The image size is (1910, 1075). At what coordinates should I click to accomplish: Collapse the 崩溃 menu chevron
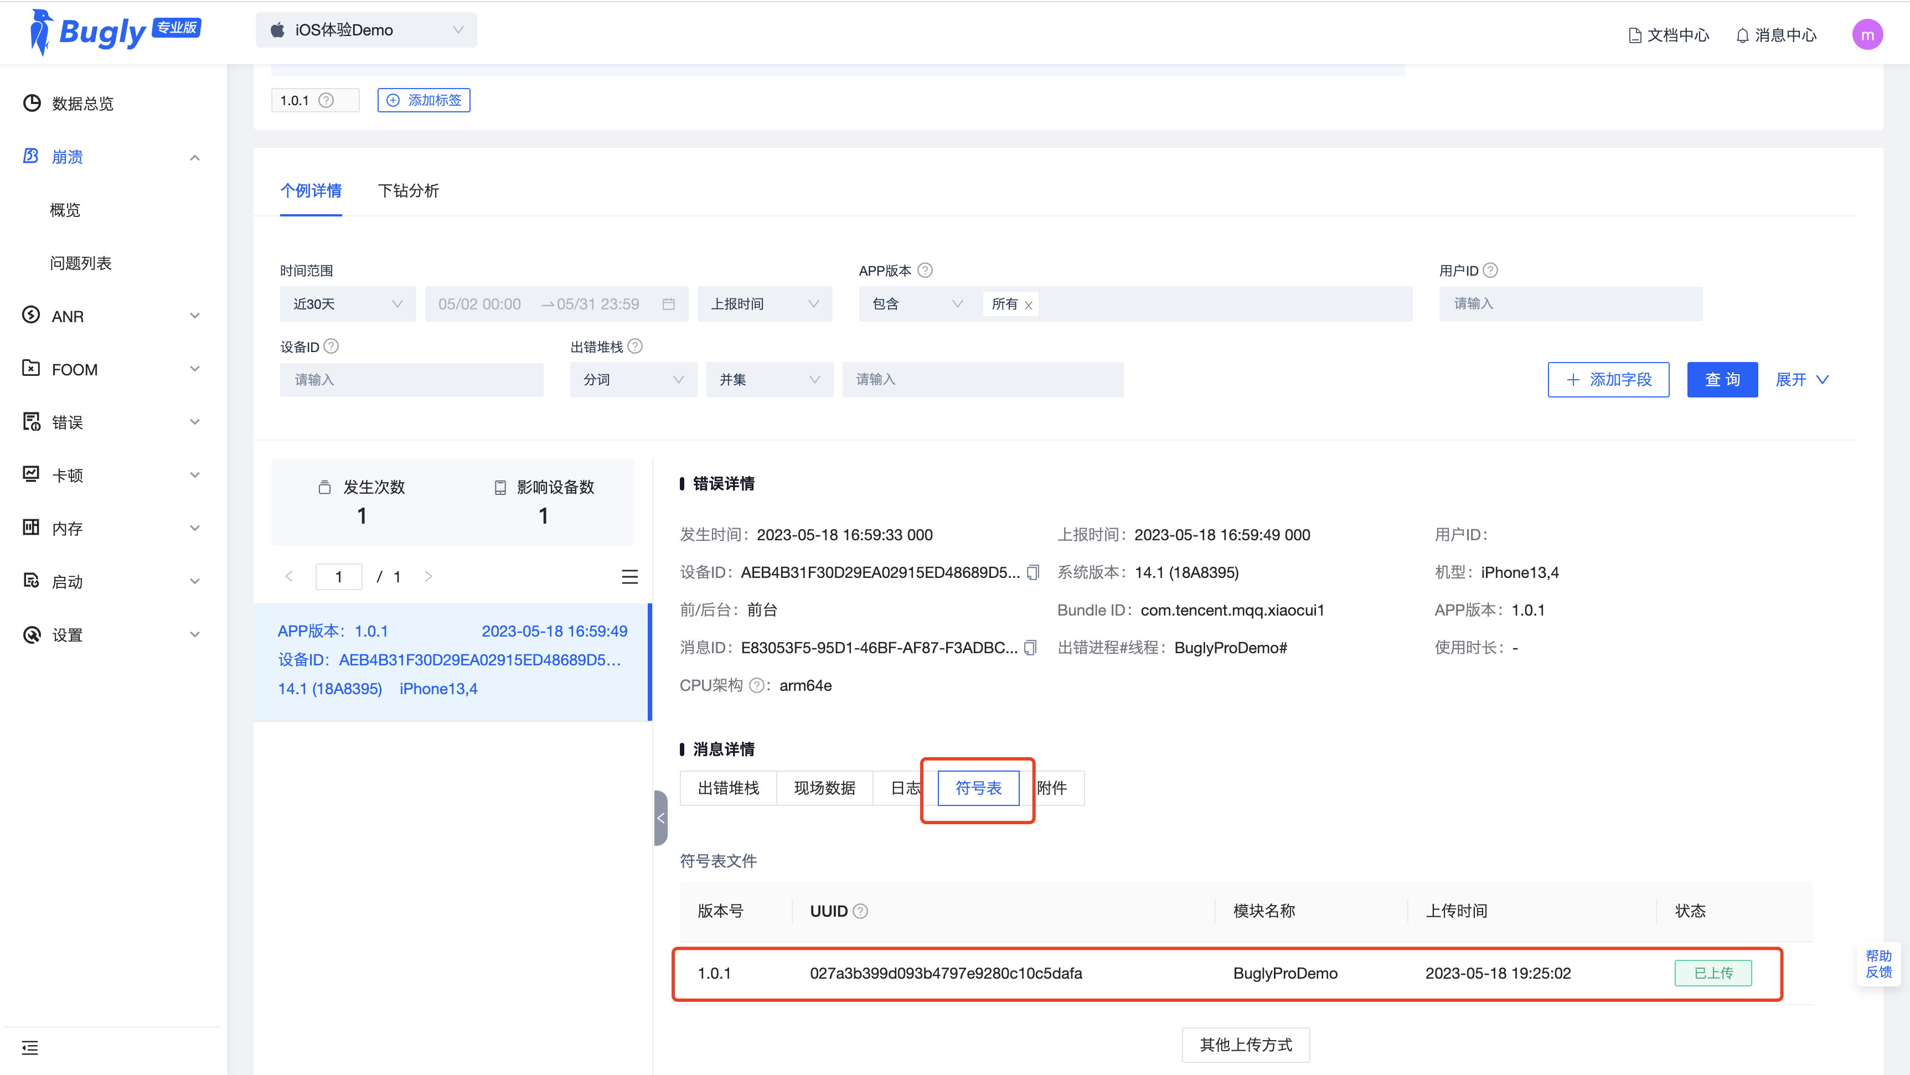(195, 157)
